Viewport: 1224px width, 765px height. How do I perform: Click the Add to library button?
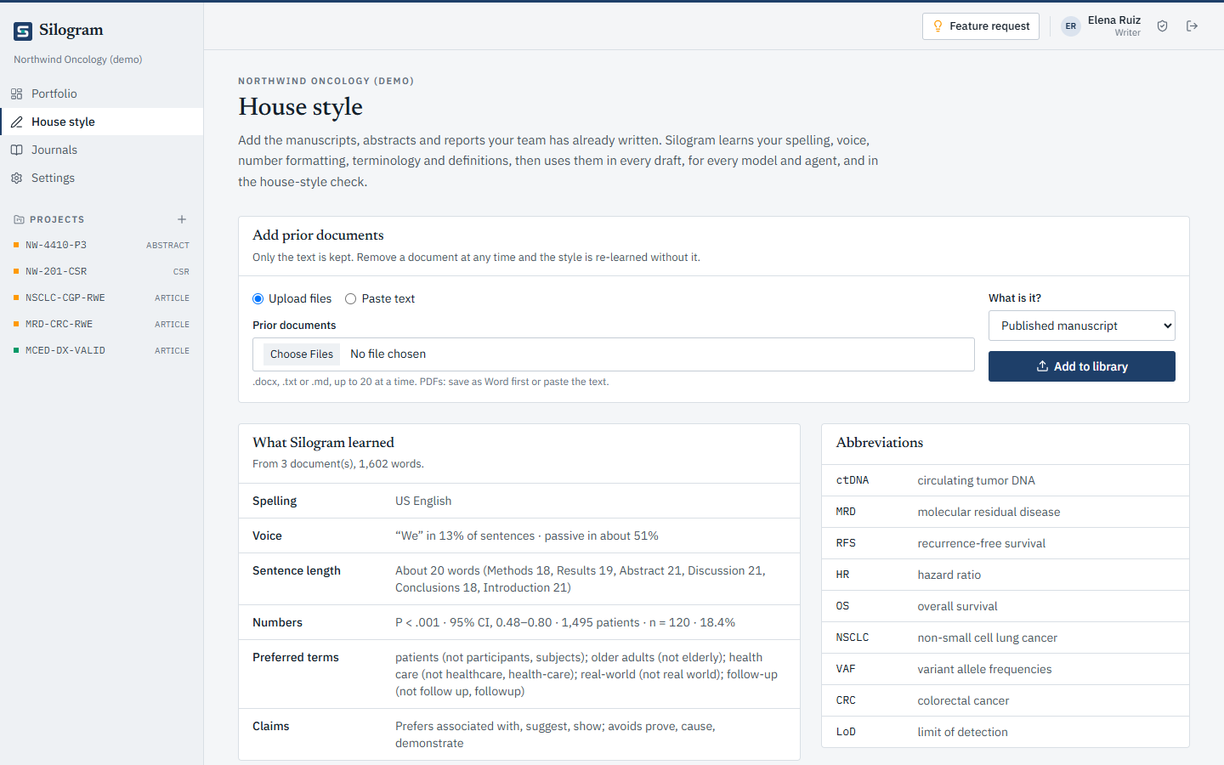(1082, 366)
